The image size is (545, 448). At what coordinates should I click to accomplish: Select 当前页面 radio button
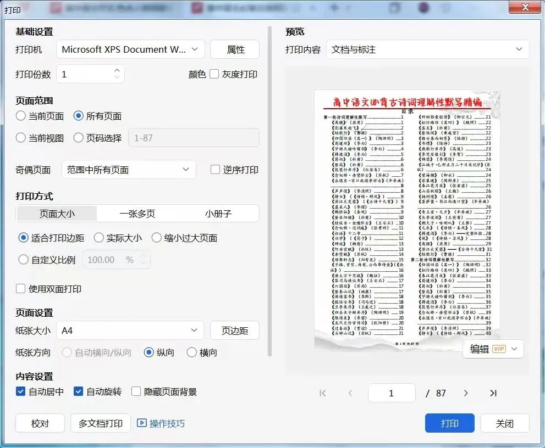coord(20,116)
